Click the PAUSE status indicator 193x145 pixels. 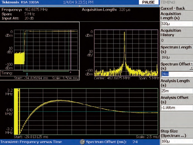[148, 2]
